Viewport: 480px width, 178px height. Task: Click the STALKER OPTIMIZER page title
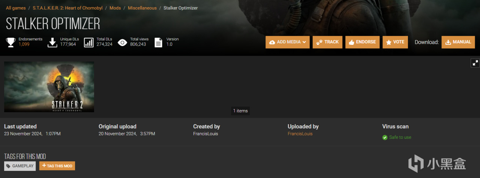point(53,24)
